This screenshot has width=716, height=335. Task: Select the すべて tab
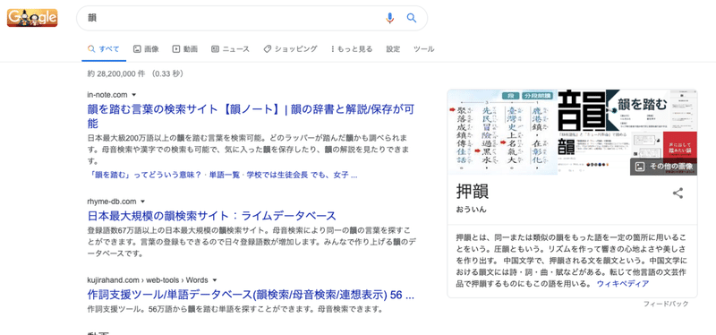[x=104, y=49]
